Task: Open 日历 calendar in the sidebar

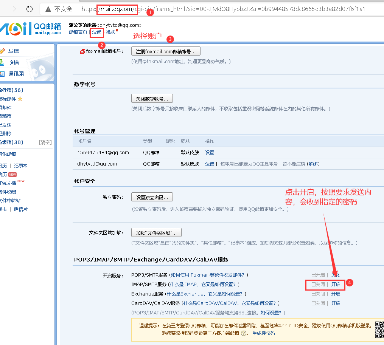Action: [x=3, y=166]
